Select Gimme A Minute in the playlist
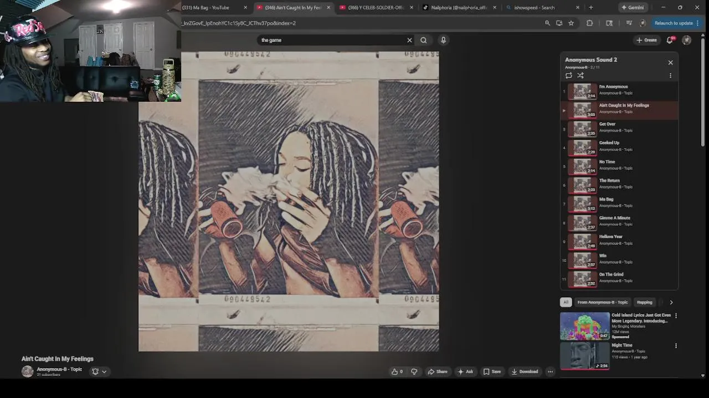Screen dimensions: 709x398 [x=619, y=222]
